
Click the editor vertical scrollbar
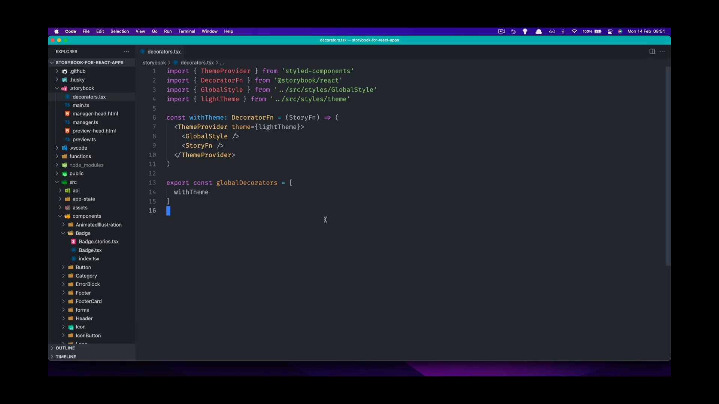tap(668, 166)
